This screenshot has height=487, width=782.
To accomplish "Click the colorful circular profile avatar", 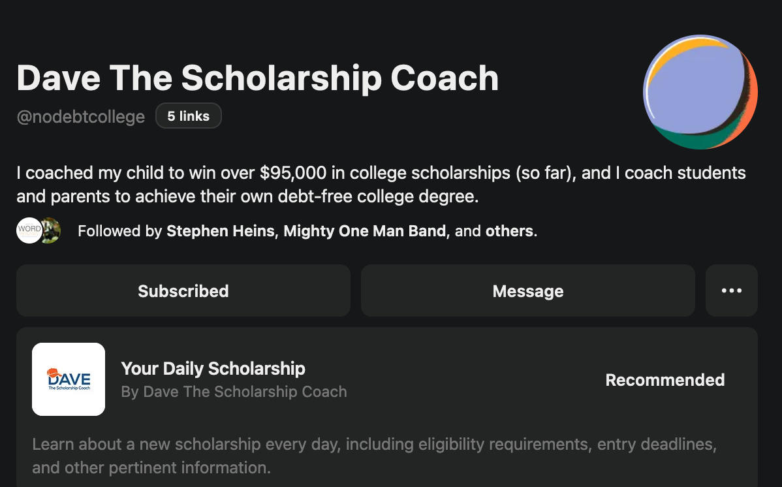I will click(700, 92).
